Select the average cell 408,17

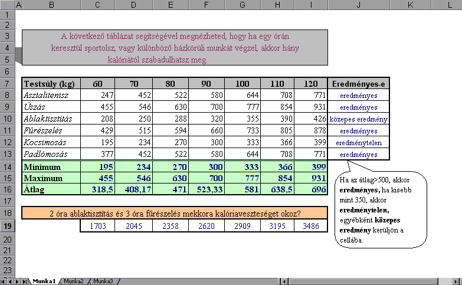134,189
